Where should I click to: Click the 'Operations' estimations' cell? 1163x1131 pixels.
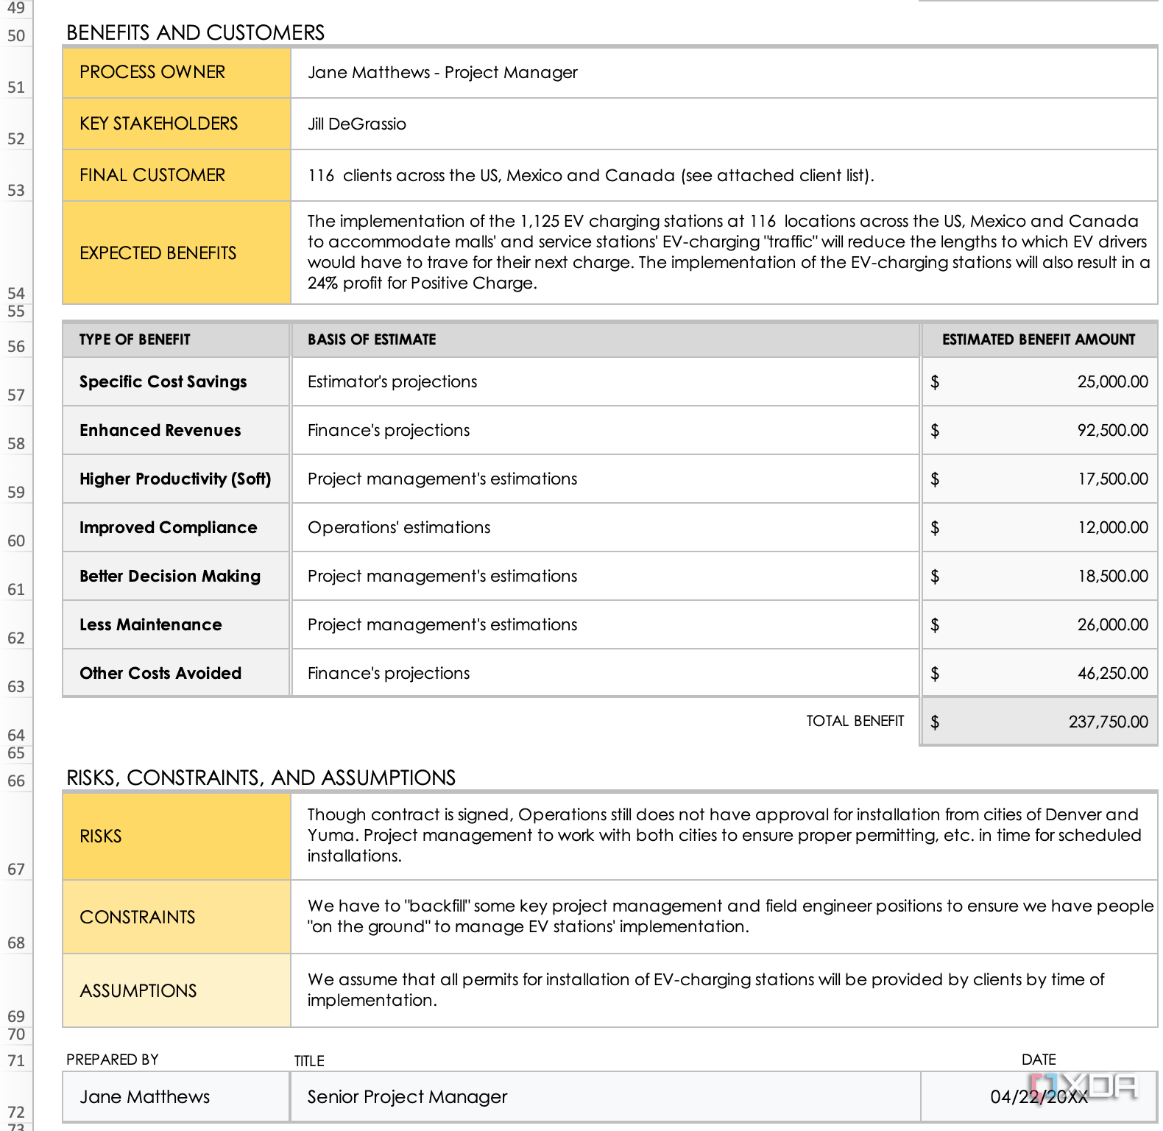pyautogui.click(x=606, y=527)
